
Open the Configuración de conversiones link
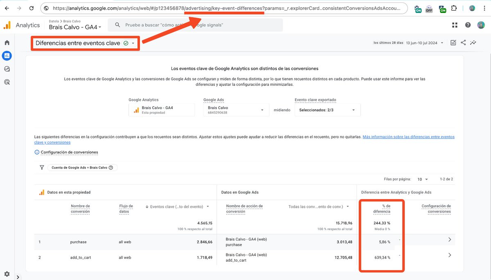tap(70, 152)
